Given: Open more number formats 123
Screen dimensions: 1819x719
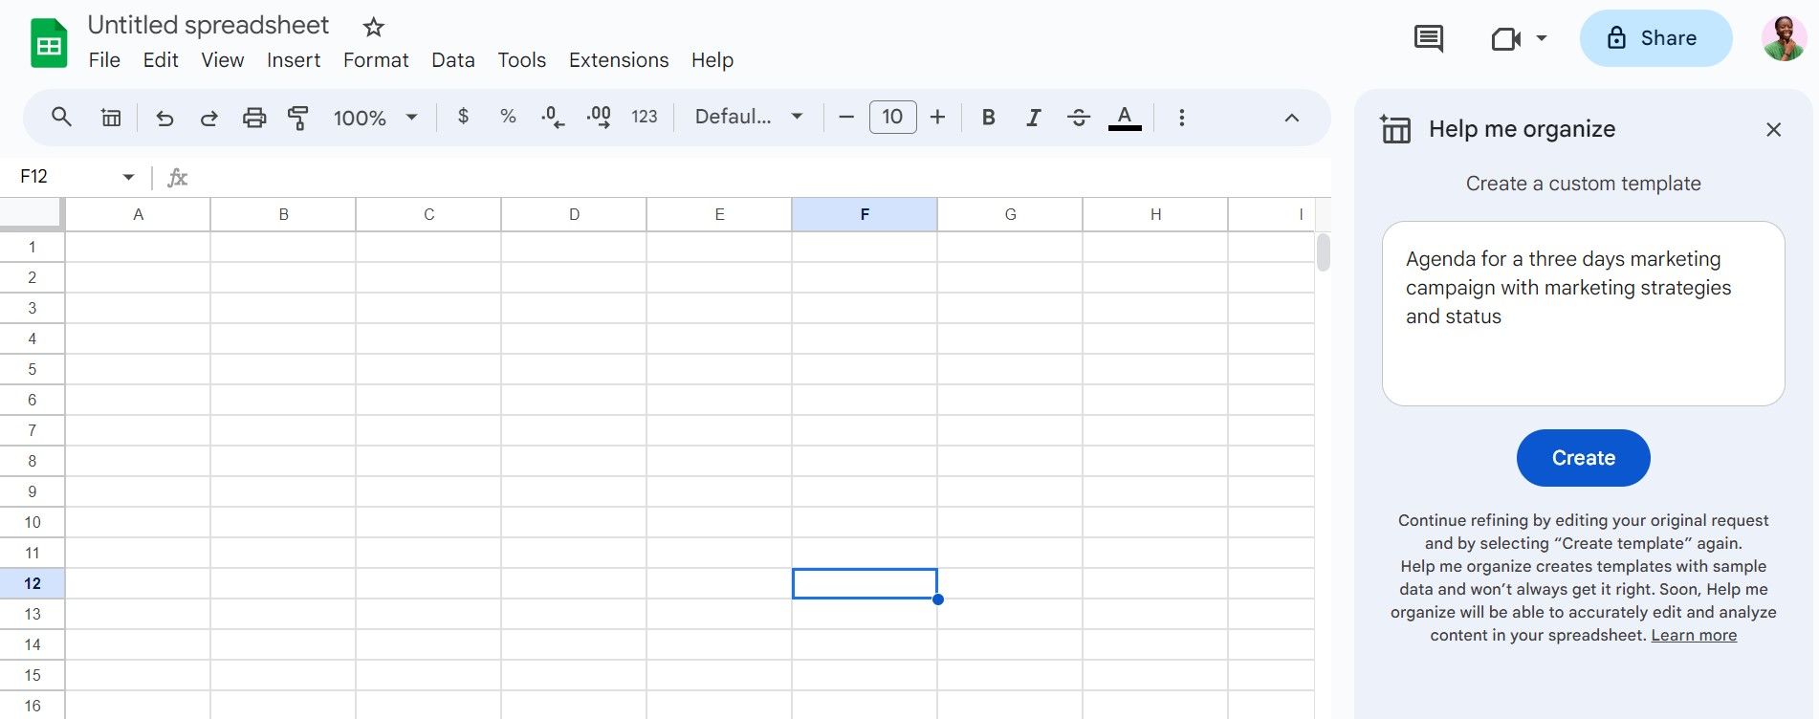Looking at the screenshot, I should [x=645, y=117].
